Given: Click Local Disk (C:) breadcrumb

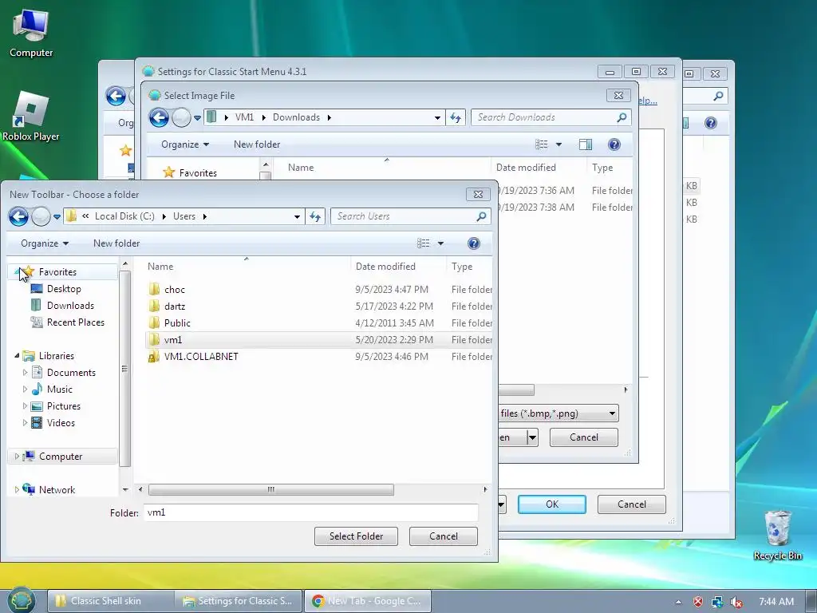Looking at the screenshot, I should pos(124,216).
